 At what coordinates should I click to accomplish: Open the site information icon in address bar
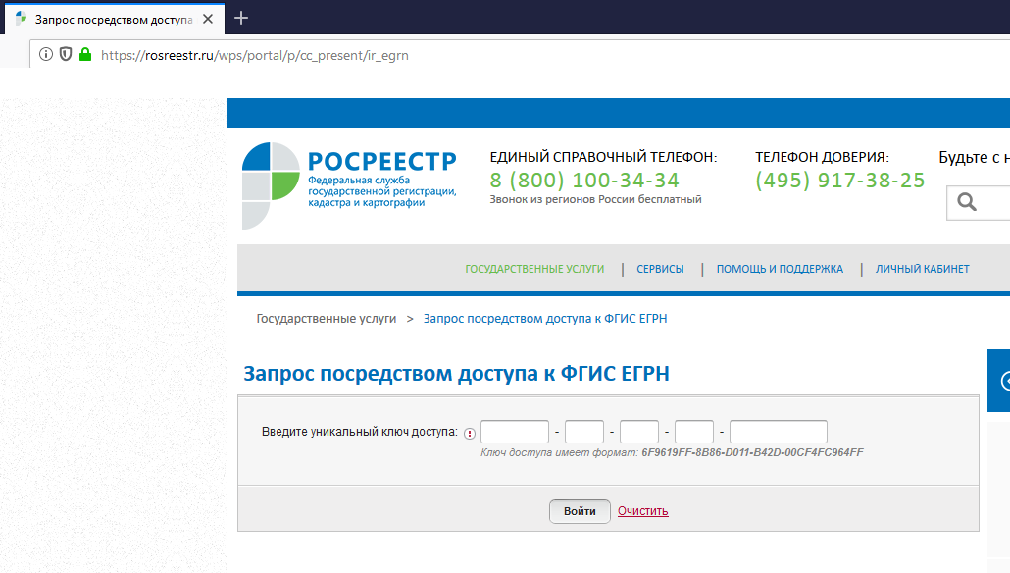click(x=46, y=55)
